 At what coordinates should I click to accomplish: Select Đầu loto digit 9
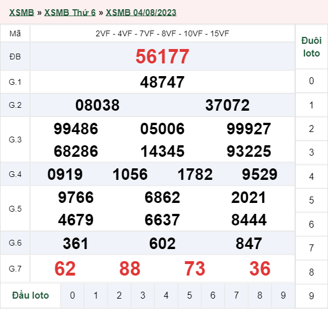click(x=283, y=295)
